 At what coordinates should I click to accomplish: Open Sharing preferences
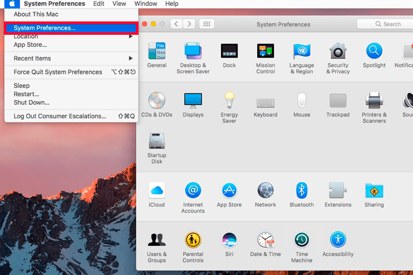click(x=374, y=195)
